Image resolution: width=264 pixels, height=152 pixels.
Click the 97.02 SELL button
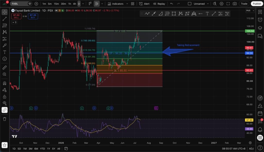coord(16,16)
